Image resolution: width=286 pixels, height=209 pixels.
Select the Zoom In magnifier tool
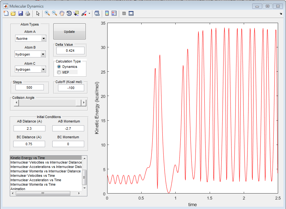(47, 13)
